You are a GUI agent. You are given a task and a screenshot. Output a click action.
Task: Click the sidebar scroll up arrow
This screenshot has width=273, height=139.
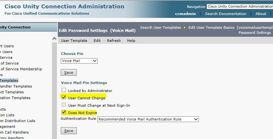coord(54,39)
